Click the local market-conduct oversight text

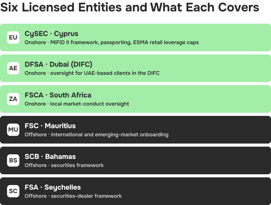77,104
